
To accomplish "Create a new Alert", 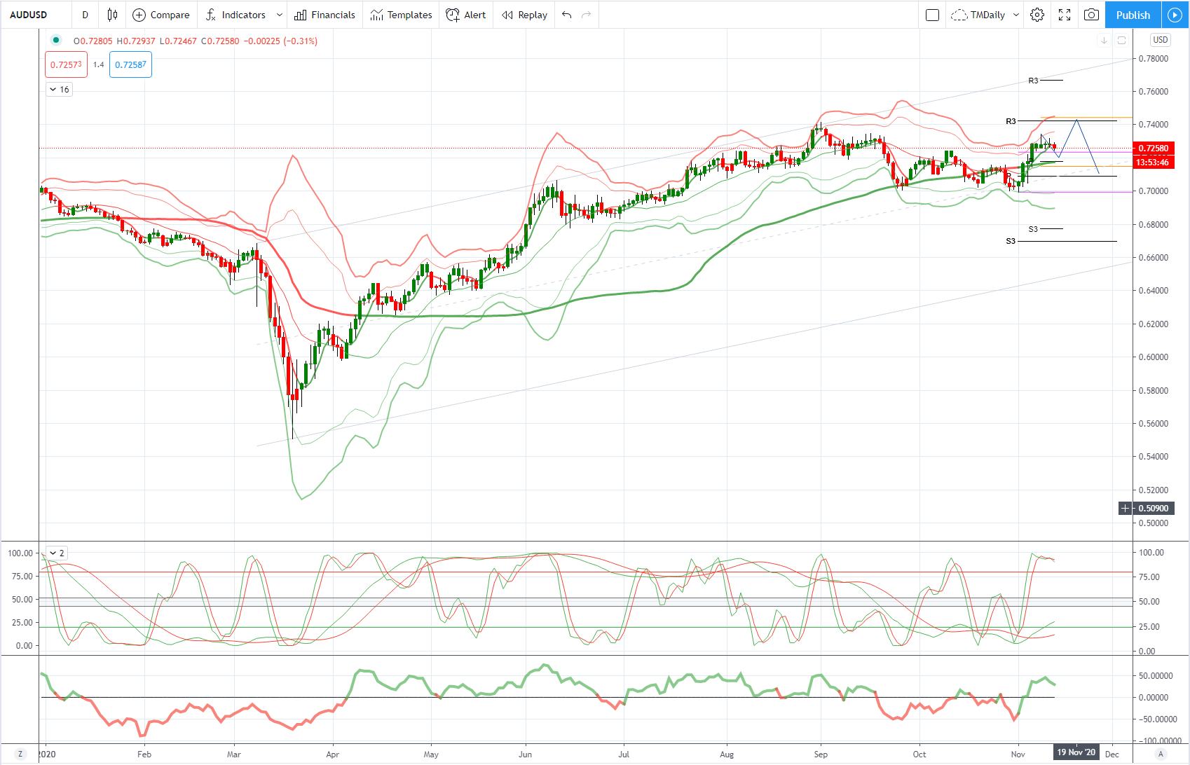I will pyautogui.click(x=466, y=15).
